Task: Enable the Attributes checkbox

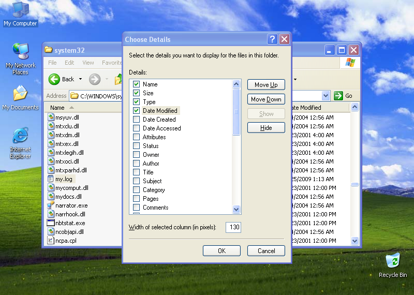Action: (x=136, y=137)
